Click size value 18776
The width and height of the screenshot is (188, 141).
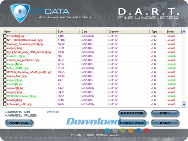point(61,72)
